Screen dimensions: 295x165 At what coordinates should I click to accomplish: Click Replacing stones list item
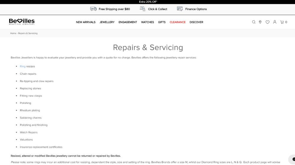pos(30,89)
